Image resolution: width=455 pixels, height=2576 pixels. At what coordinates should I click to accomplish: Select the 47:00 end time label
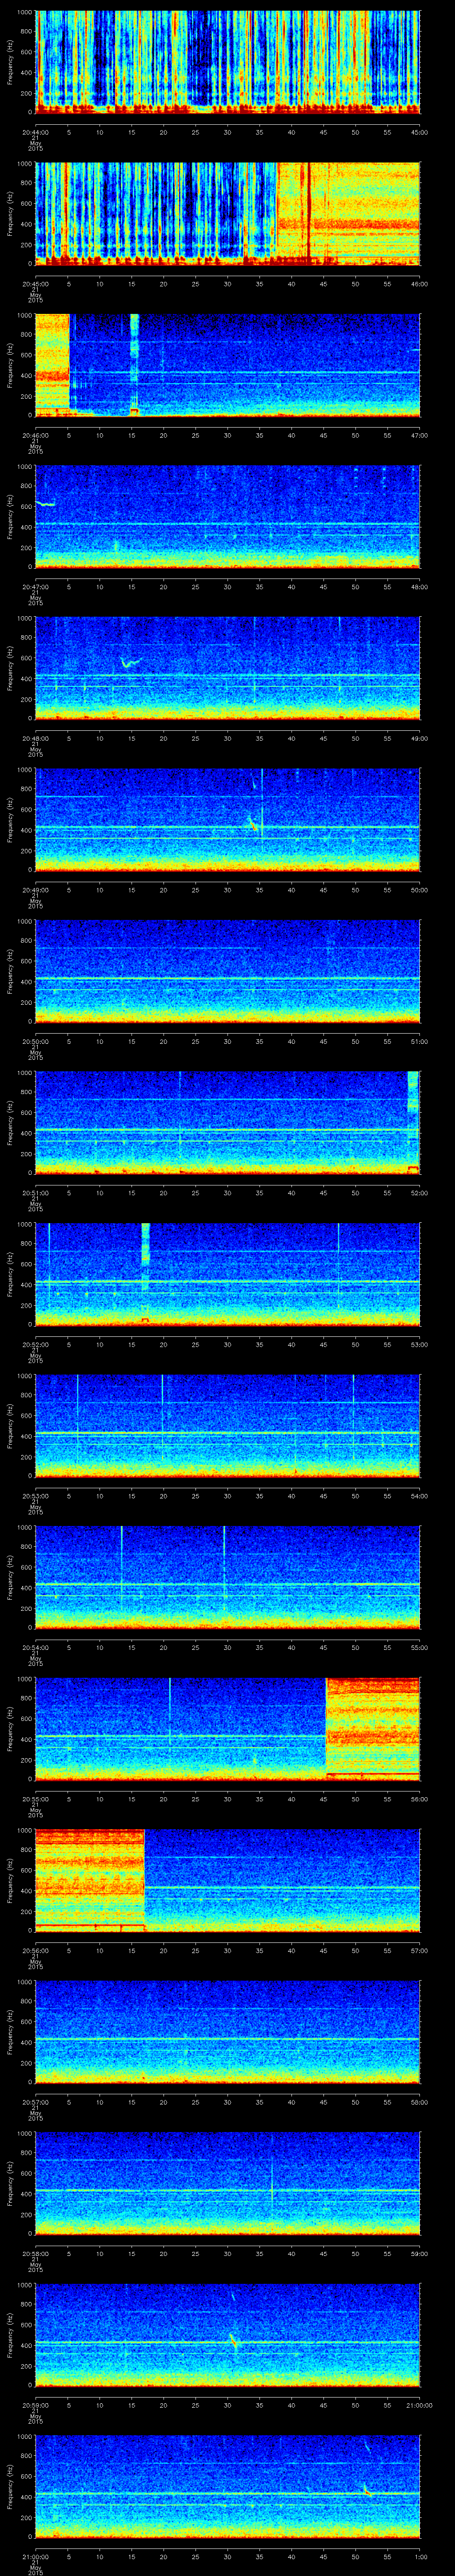pos(419,435)
